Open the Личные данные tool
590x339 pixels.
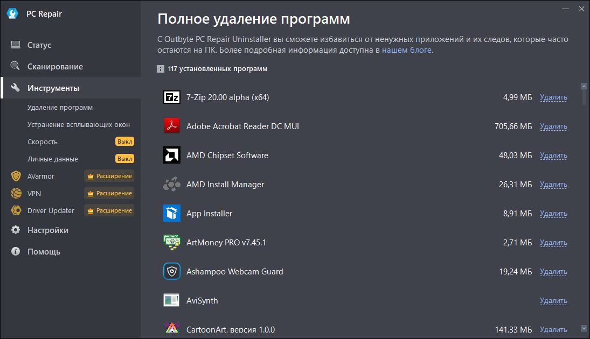tap(52, 159)
